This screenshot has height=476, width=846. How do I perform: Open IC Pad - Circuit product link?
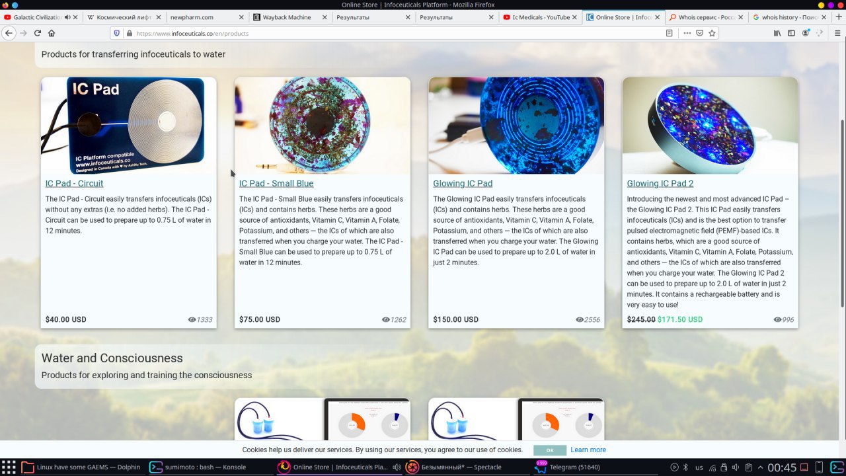[74, 183]
